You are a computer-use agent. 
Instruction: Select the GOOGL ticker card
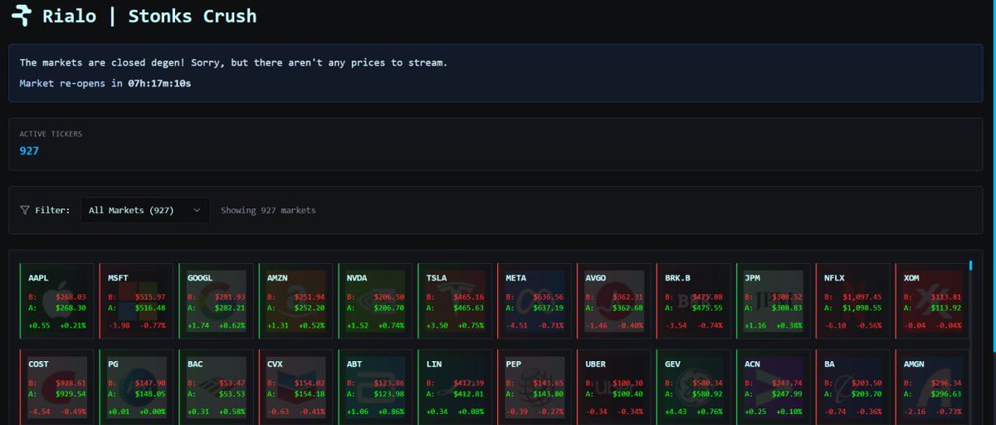(x=214, y=300)
